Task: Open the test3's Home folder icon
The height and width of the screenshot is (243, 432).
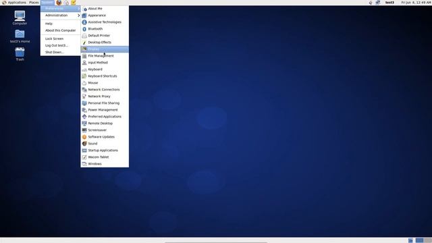Action: click(x=20, y=36)
